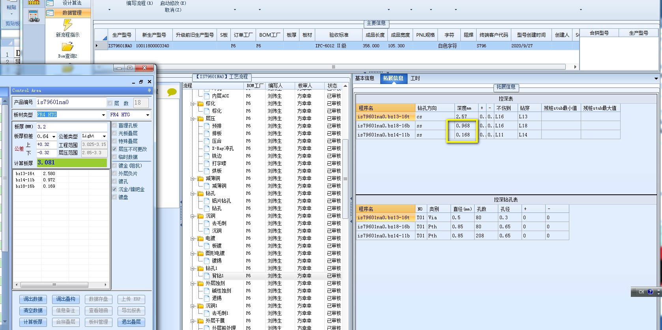The image size is (662, 330).
Task: Click the 内层AOI document icon in tree
Action: pyautogui.click(x=207, y=96)
